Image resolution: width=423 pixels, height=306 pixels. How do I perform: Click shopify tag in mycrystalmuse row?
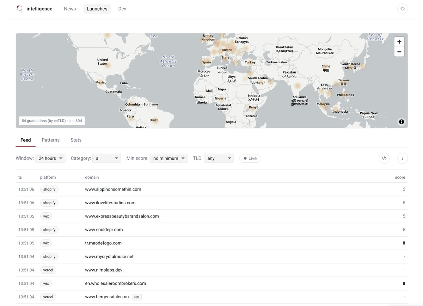pyautogui.click(x=49, y=257)
